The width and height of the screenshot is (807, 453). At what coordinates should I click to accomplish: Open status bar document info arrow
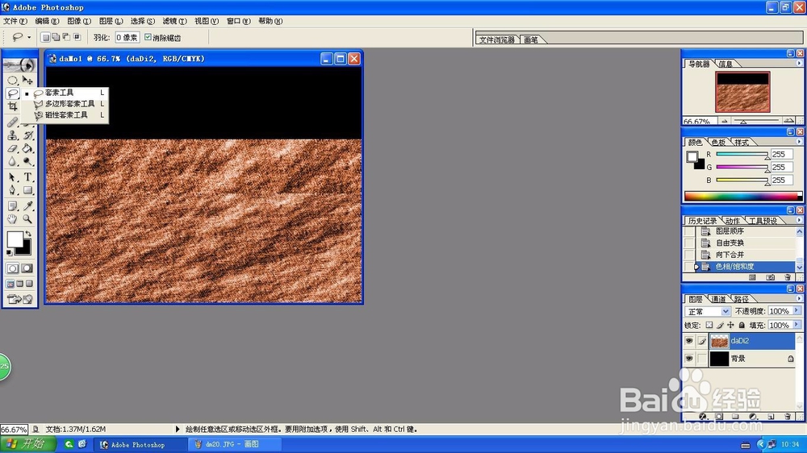pos(178,429)
